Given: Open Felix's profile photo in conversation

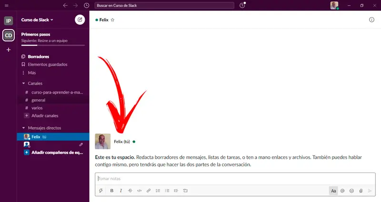Looking at the screenshot, I should [x=103, y=141].
